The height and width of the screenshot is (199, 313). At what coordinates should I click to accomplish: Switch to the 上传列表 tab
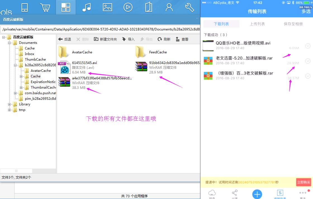pos(257,24)
